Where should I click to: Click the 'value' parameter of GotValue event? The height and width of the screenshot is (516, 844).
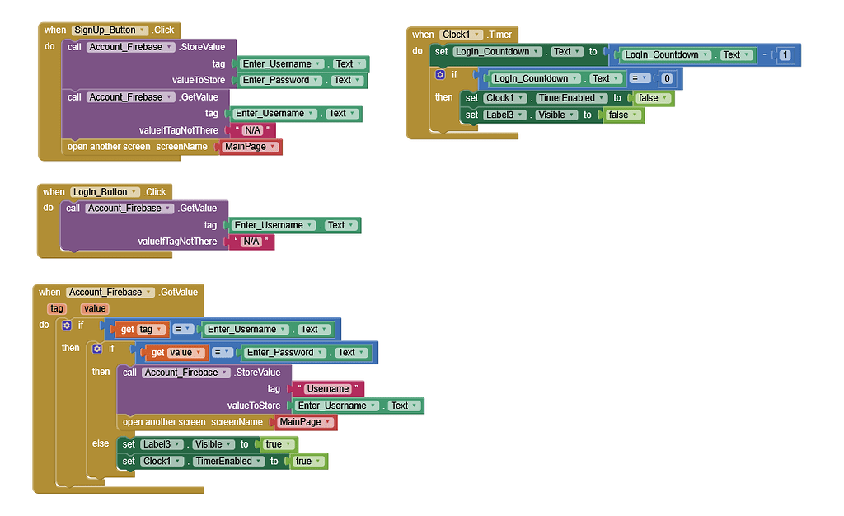pos(95,308)
